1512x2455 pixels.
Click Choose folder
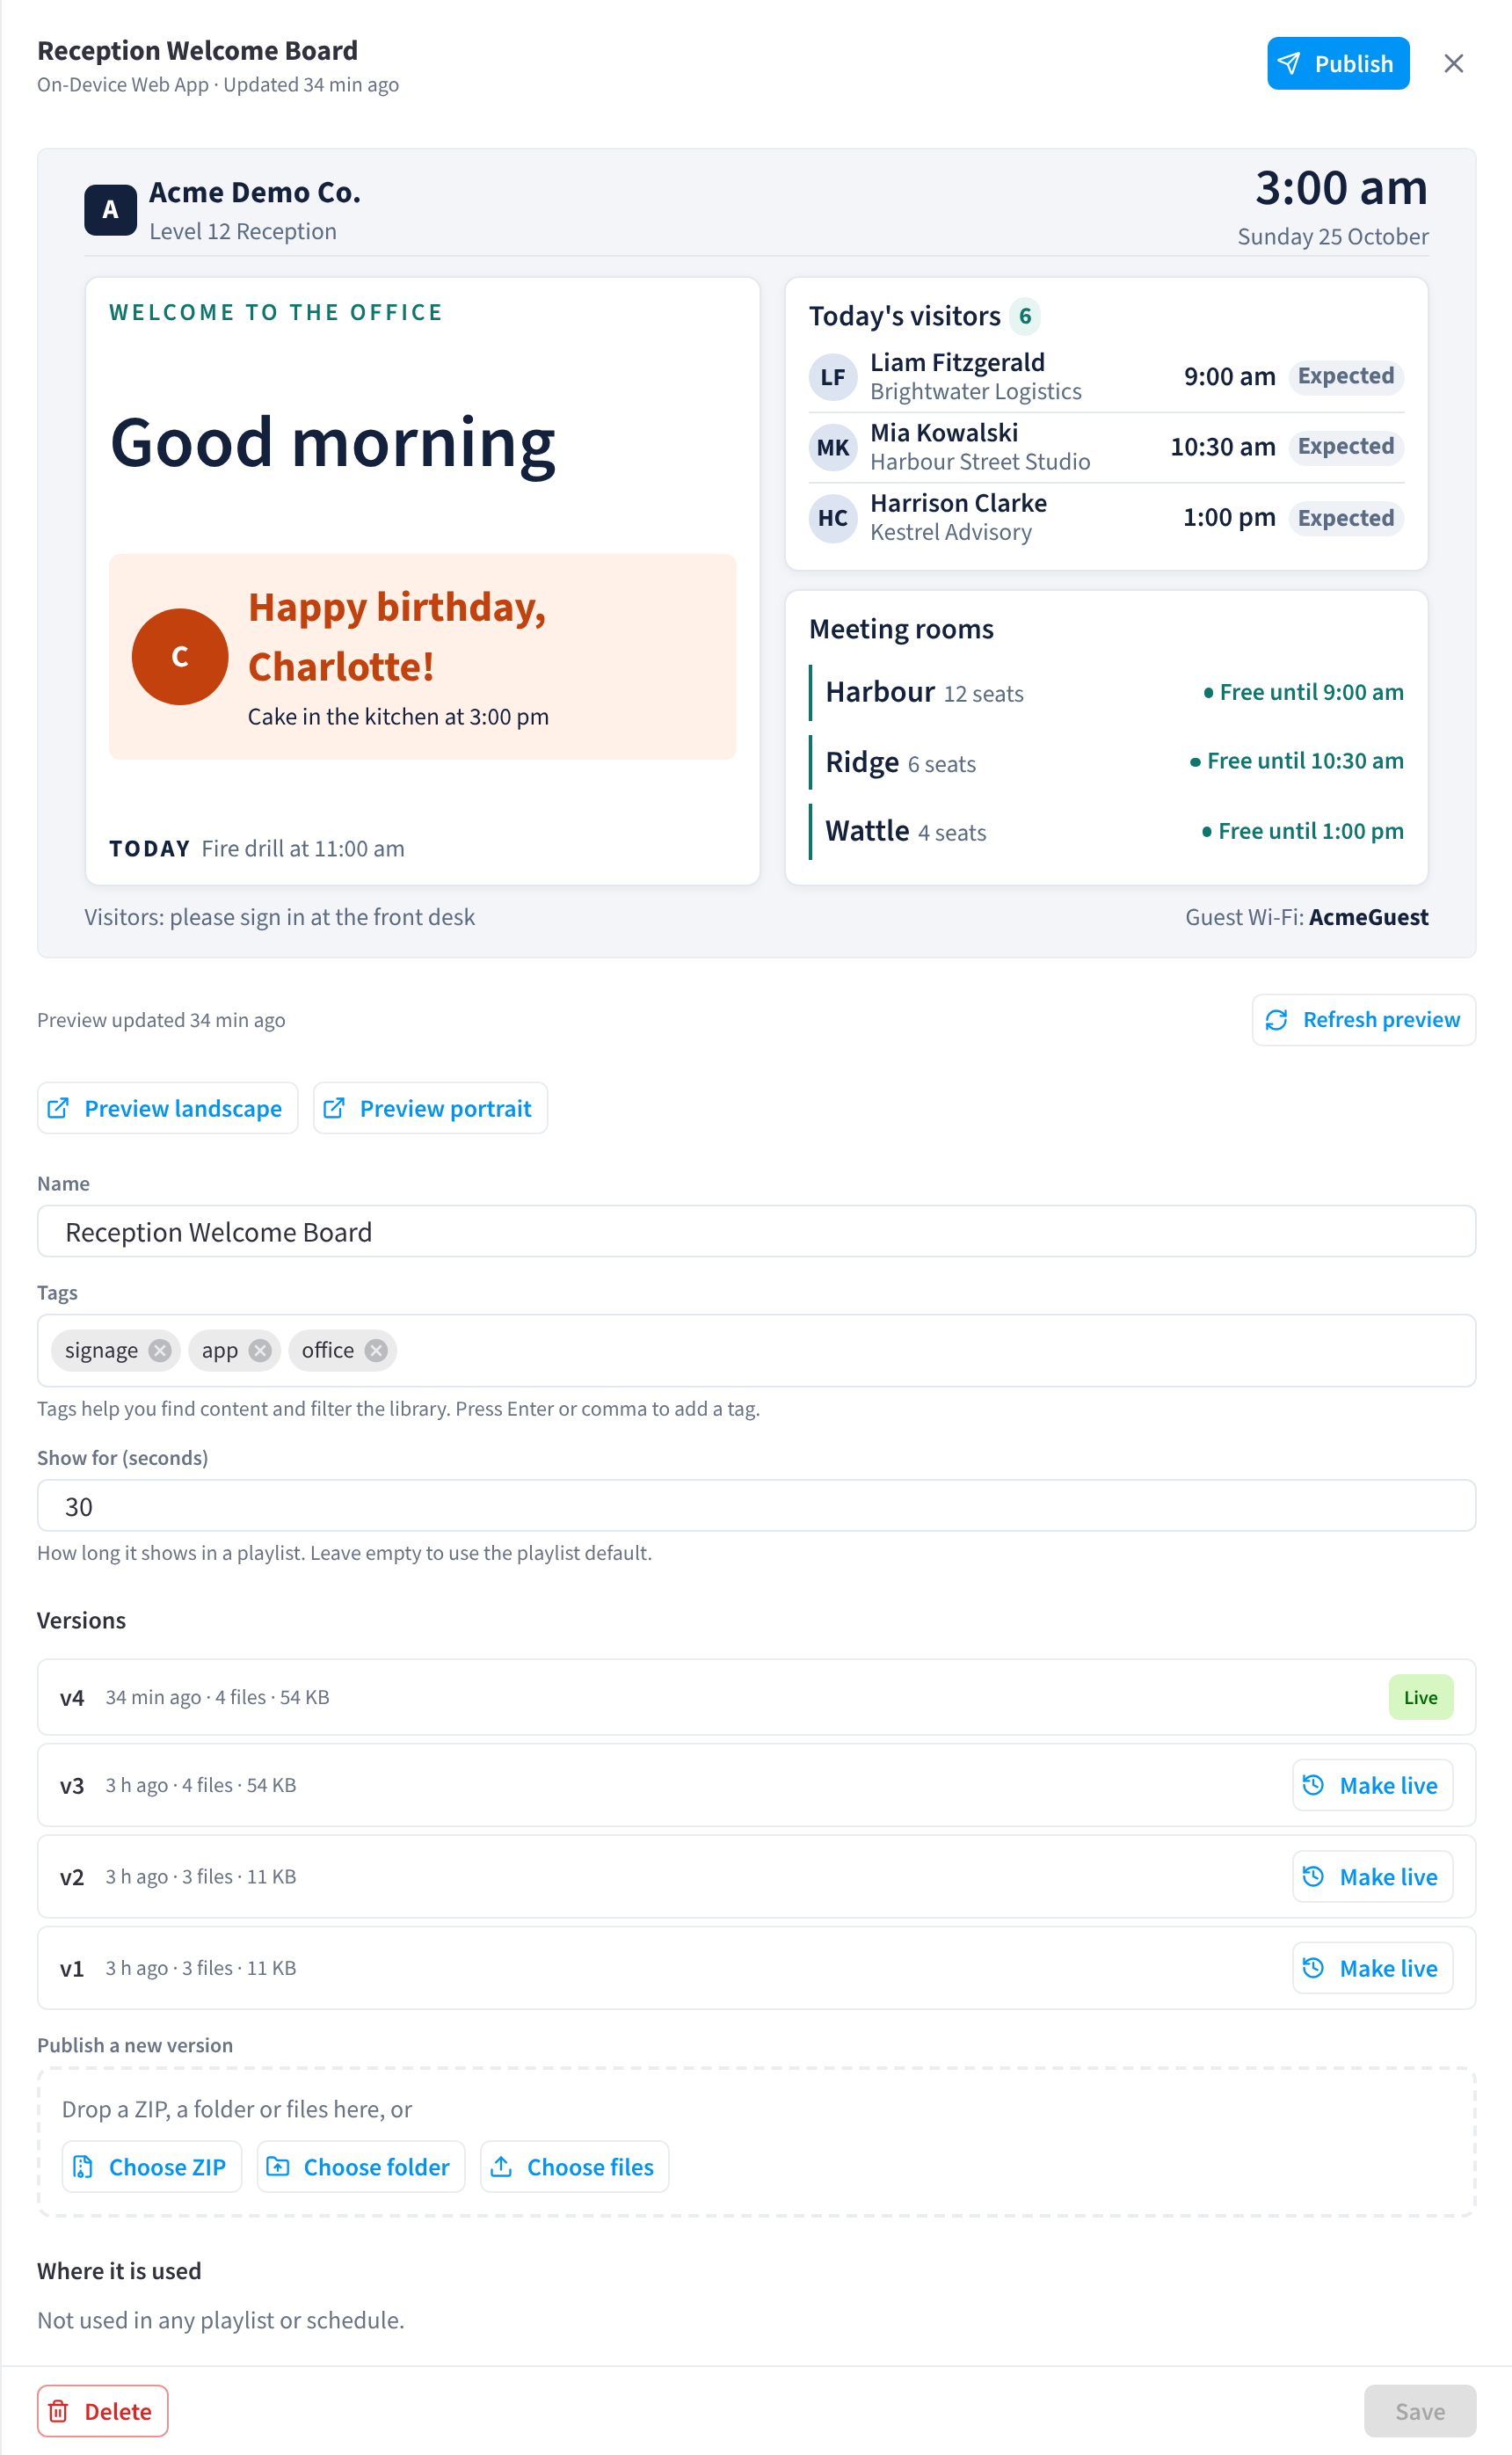click(x=361, y=2166)
